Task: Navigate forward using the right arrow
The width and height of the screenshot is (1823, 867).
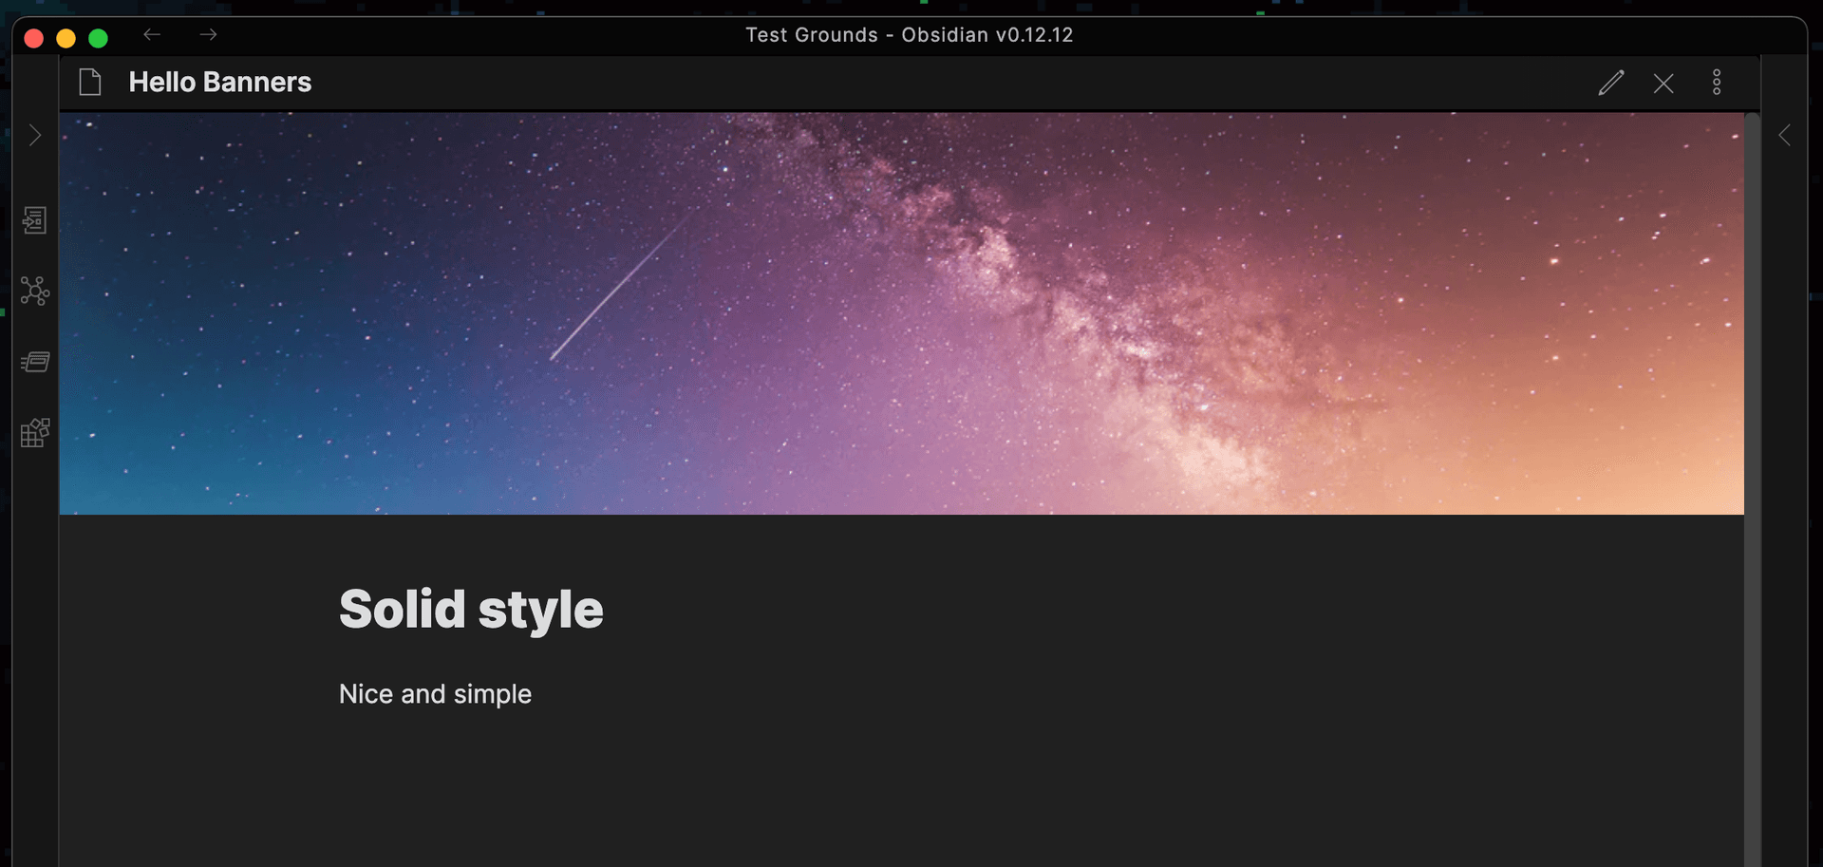Action: pyautogui.click(x=208, y=34)
